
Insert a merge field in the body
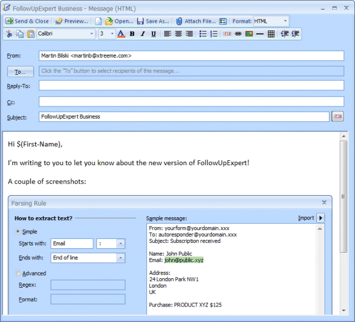[x=227, y=34]
